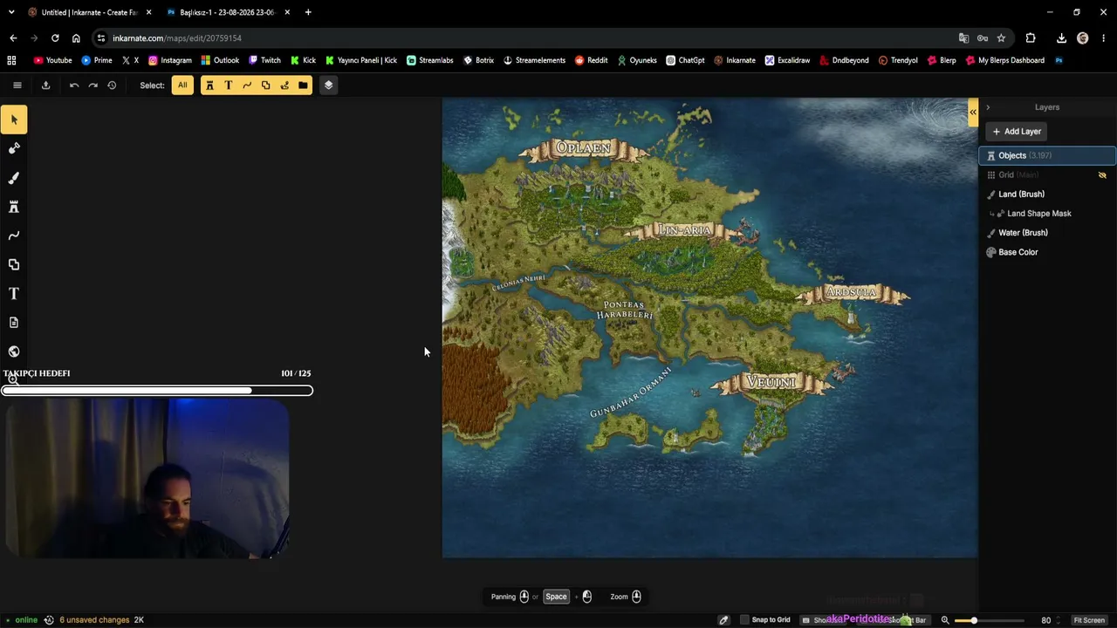Select the Base Color layer

[x=1047, y=252]
